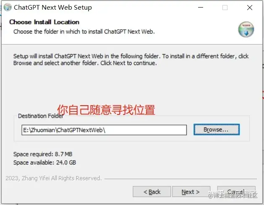
Task: Click the "Choose the folder in which" subtitle
Action: pos(84,31)
